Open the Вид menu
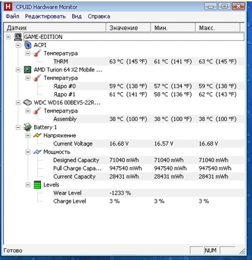 pyautogui.click(x=77, y=17)
